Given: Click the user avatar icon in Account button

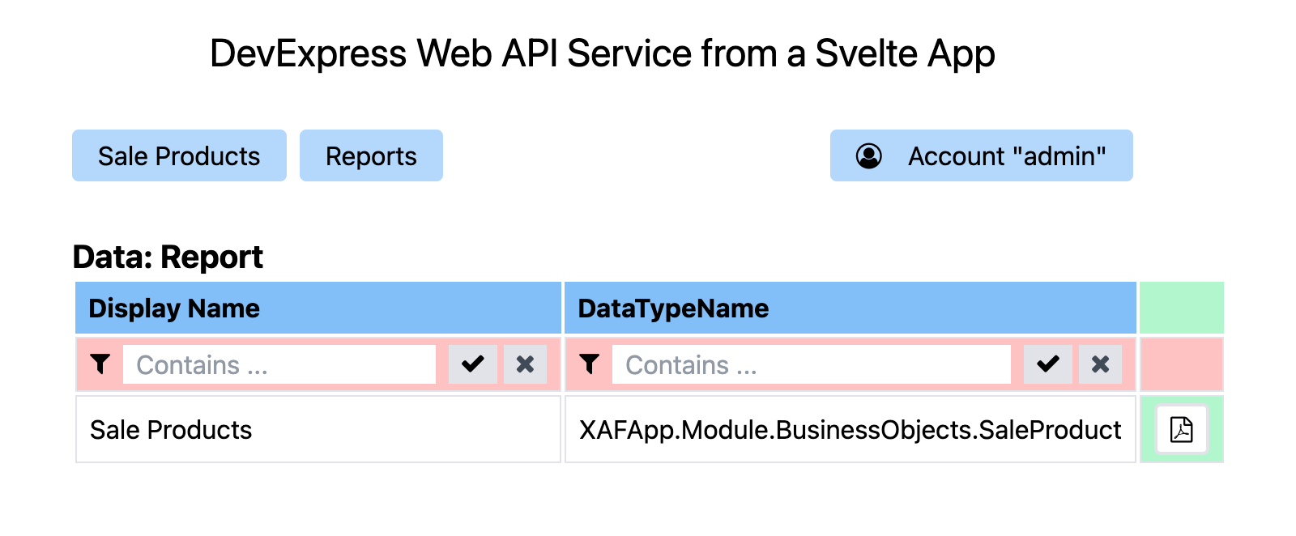Looking at the screenshot, I should coord(869,155).
